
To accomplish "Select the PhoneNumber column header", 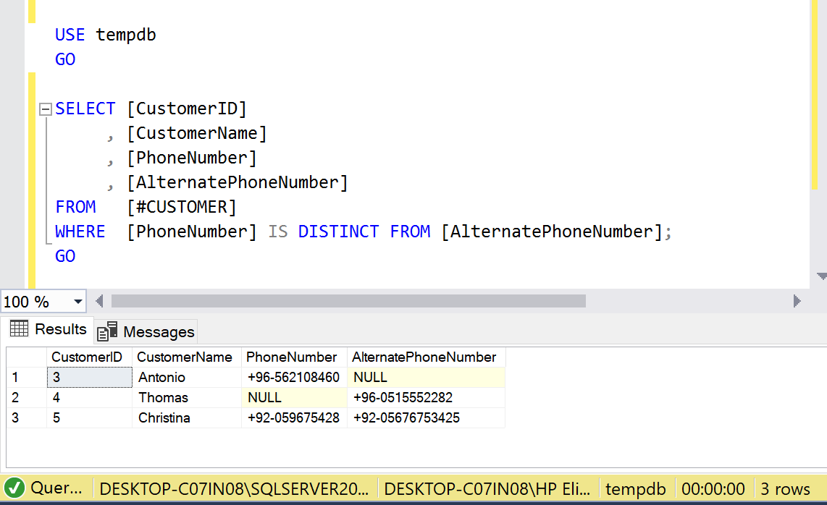I will [x=291, y=357].
